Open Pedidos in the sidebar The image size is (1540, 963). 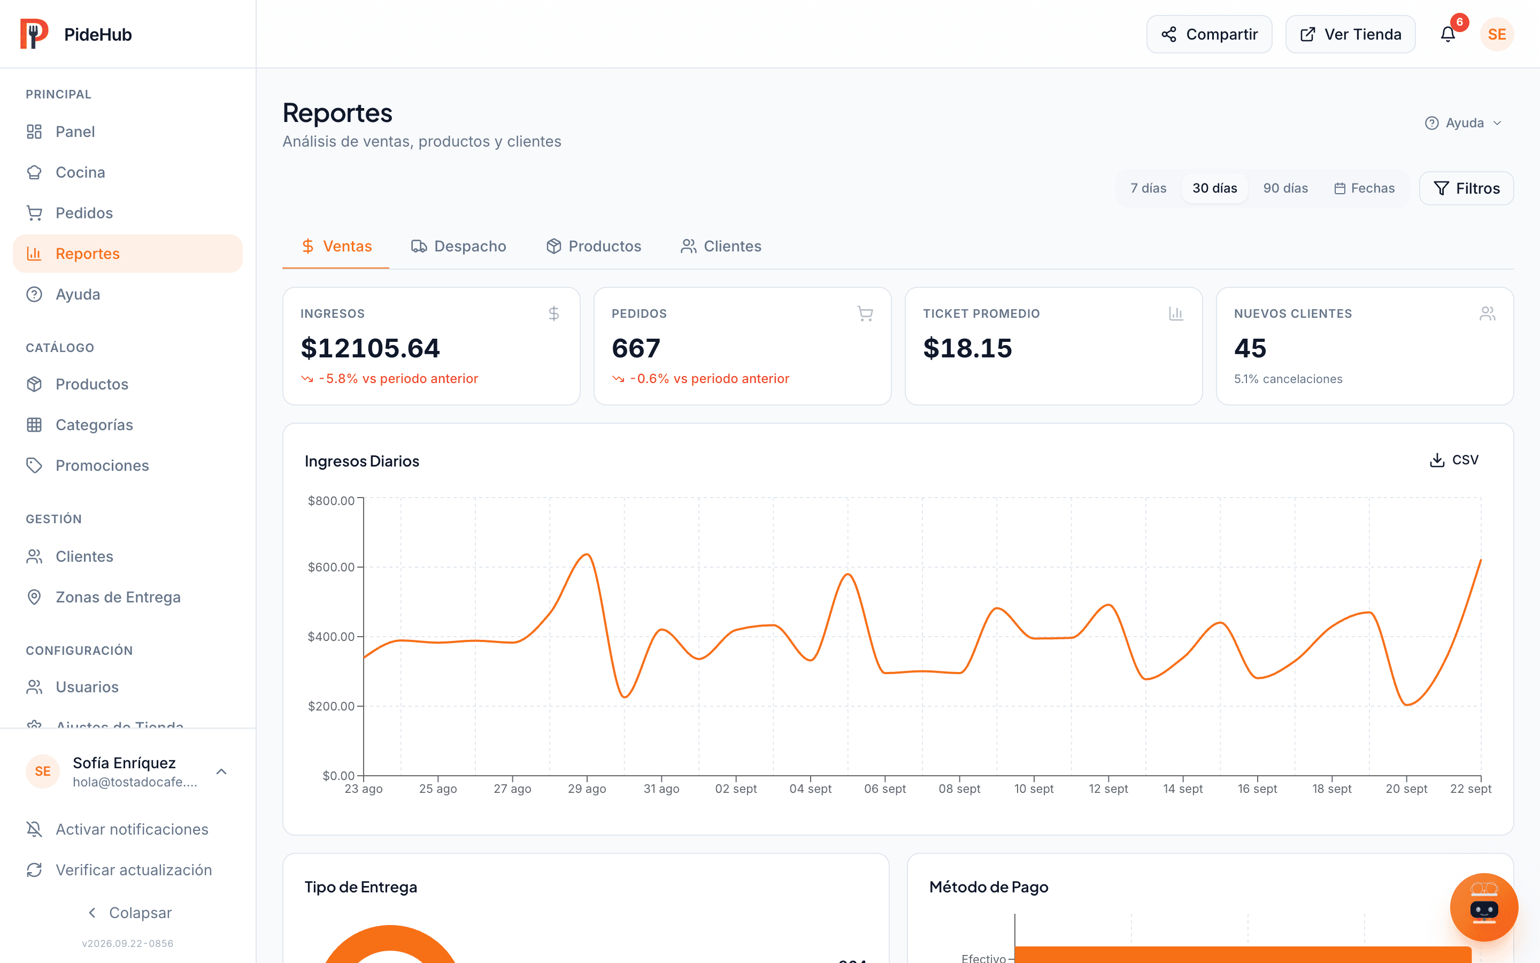point(127,213)
